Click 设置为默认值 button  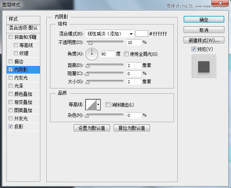point(92,128)
